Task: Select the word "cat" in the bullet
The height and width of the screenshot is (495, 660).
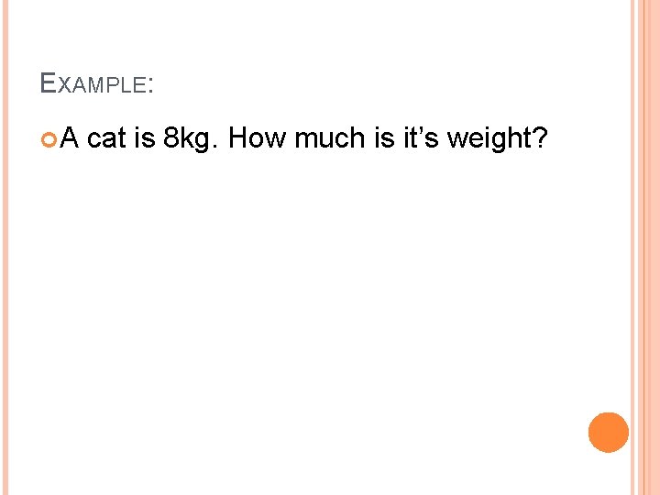Action: point(106,139)
